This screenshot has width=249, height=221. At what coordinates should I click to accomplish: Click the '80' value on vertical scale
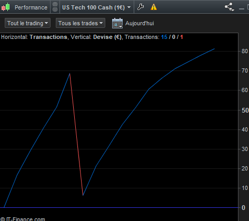(245, 51)
